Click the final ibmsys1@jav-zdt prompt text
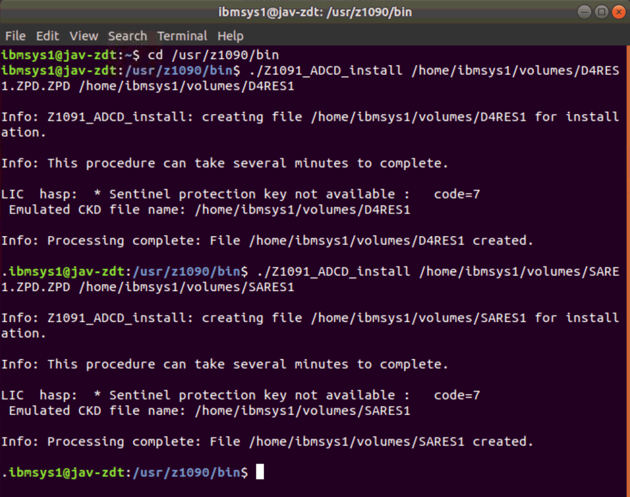Viewport: 630px width, 497px height. (x=66, y=472)
